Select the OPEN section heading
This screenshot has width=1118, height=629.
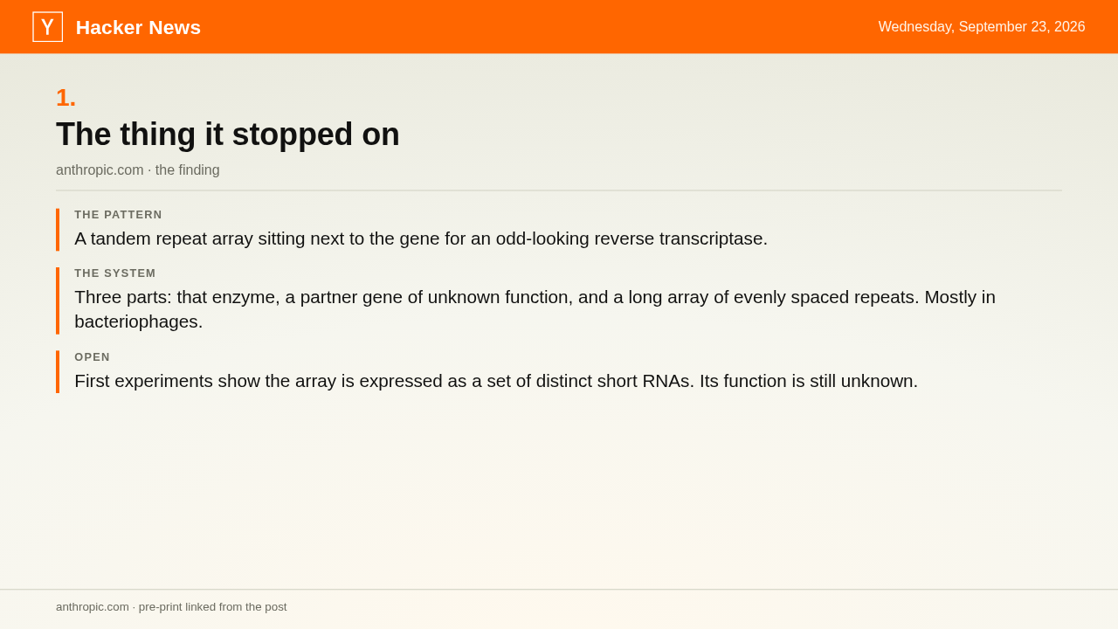pyautogui.click(x=93, y=357)
